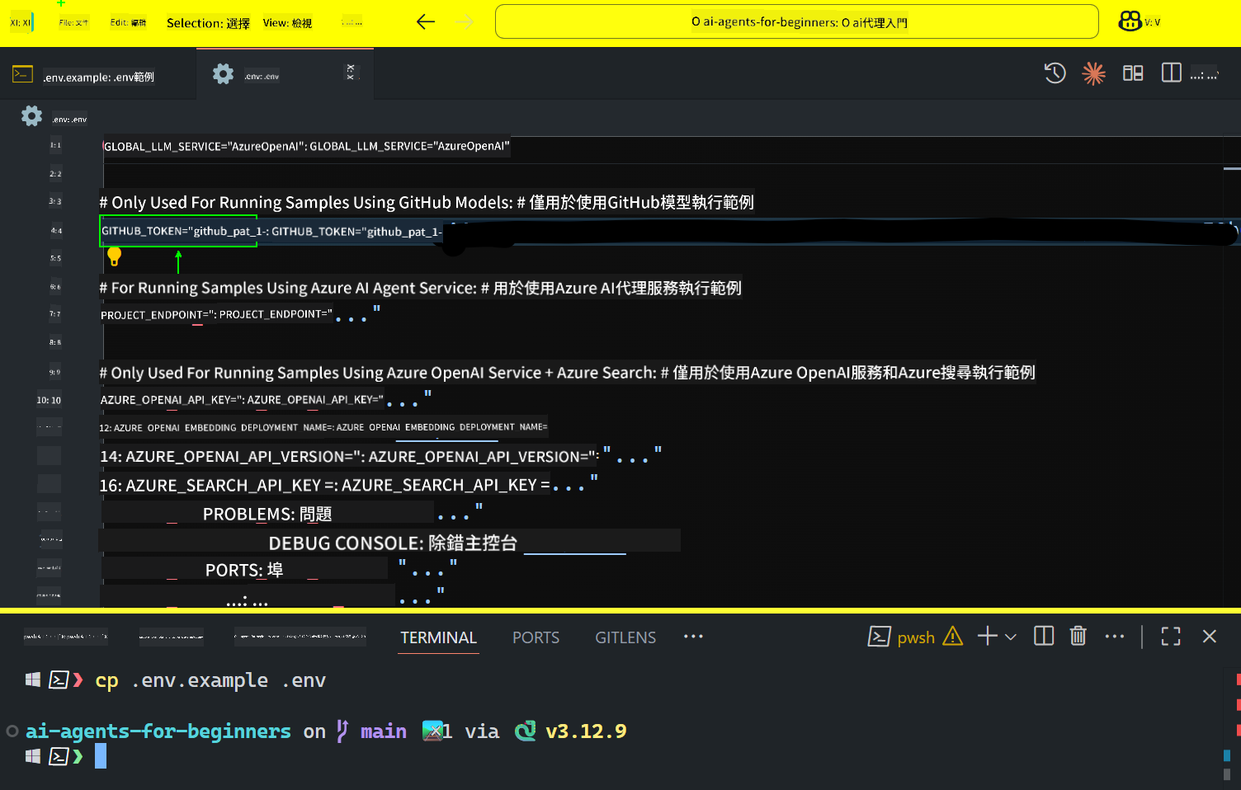Show more panel tabs with ellipsis
Image resolution: width=1241 pixels, height=790 pixels.
[x=693, y=636]
